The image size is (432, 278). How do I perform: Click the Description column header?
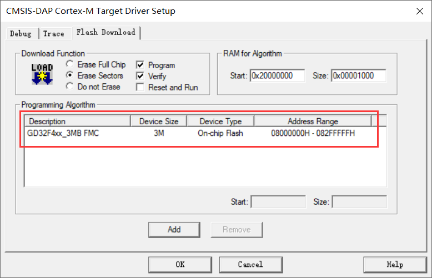point(78,121)
